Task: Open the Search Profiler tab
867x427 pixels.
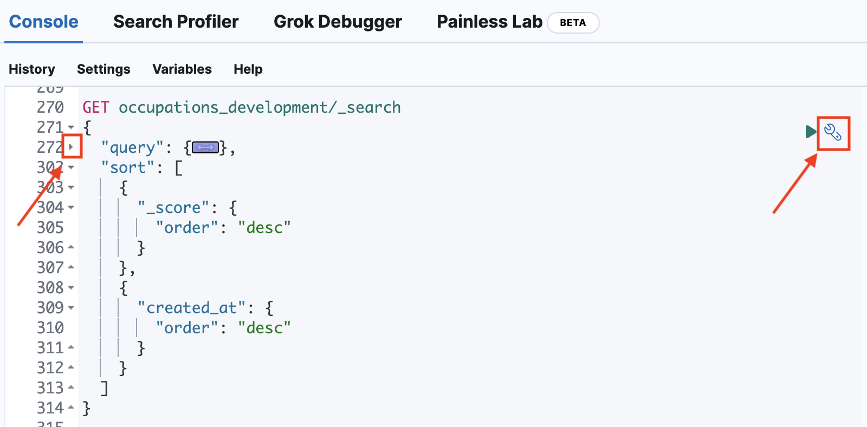Action: coord(176,22)
